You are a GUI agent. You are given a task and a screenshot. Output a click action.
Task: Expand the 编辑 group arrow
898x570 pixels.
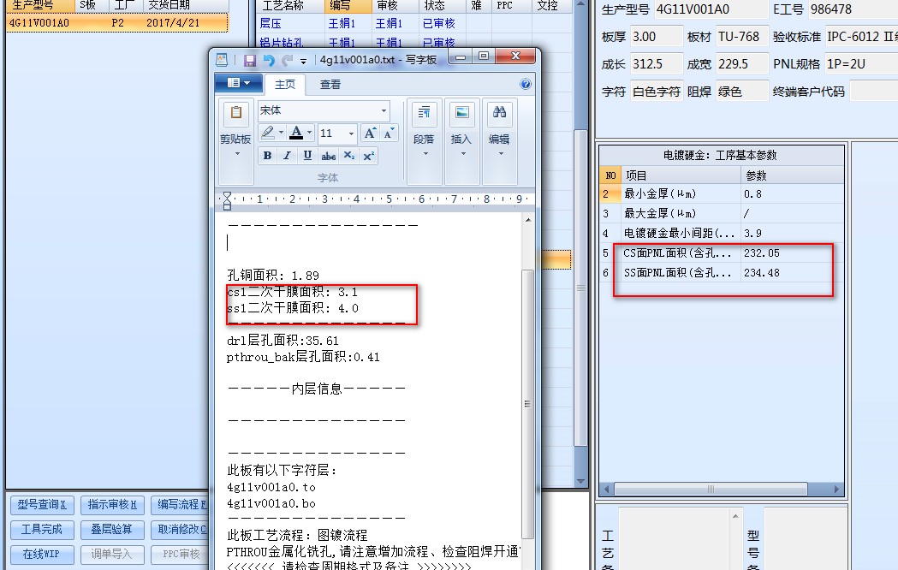tap(501, 154)
